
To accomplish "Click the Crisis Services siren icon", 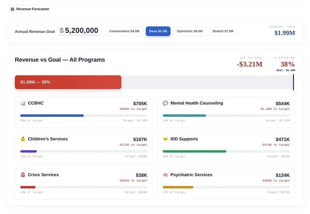I will (23, 175).
